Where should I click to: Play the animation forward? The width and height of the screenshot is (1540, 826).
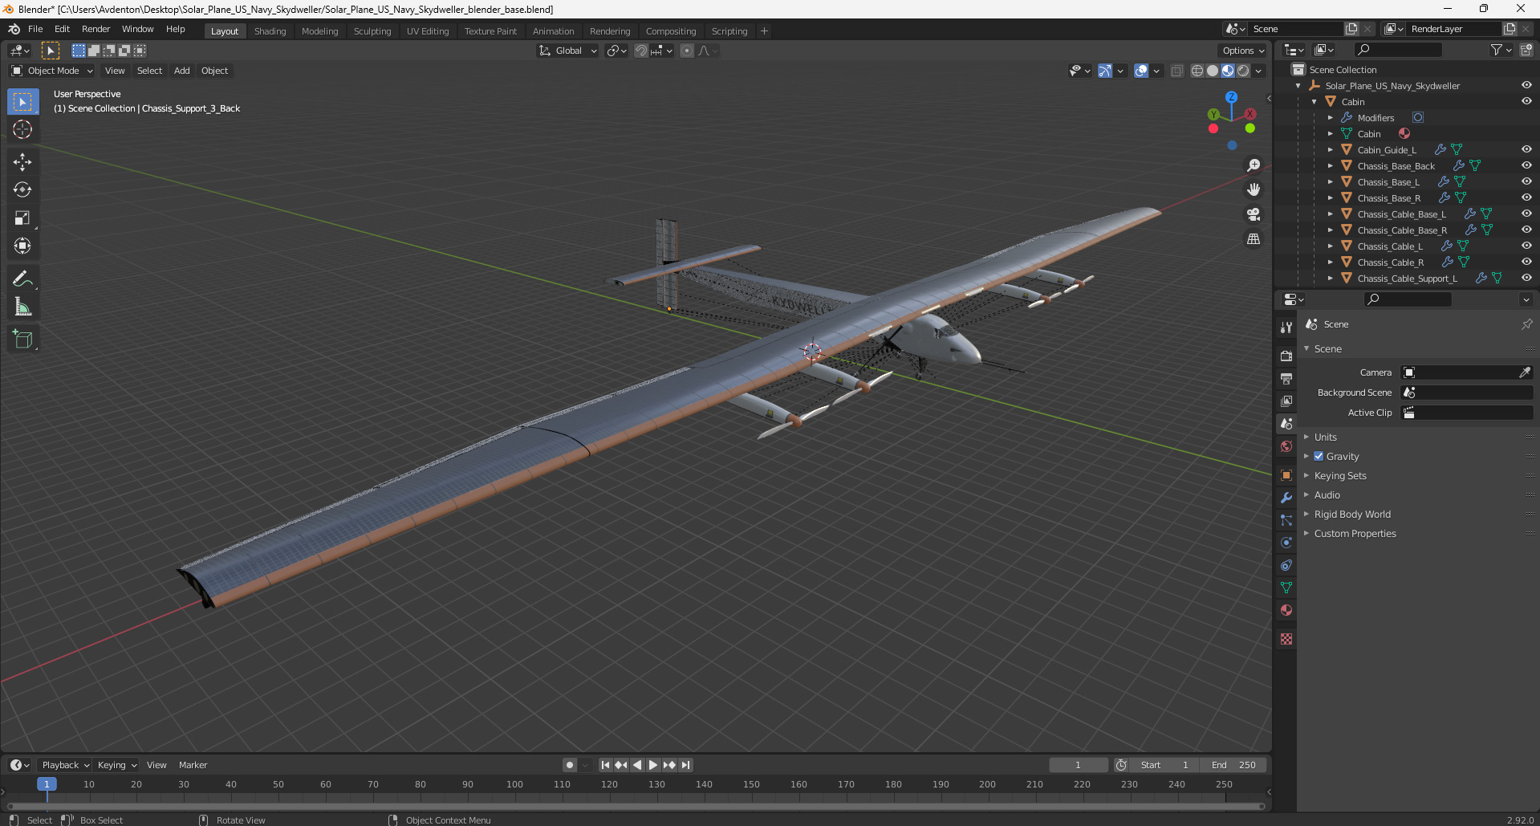click(x=653, y=765)
